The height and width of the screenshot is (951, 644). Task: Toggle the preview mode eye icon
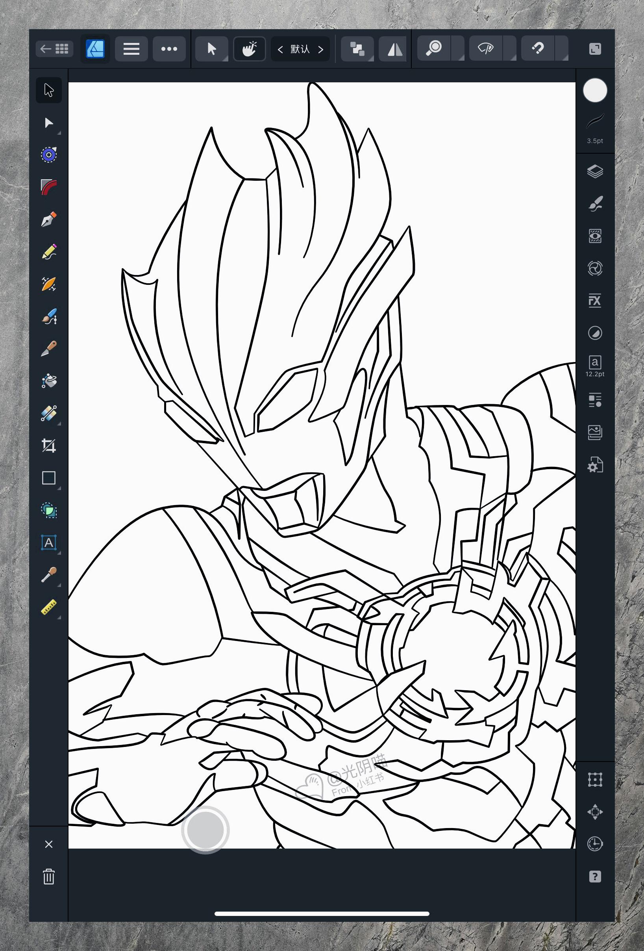tap(485, 49)
